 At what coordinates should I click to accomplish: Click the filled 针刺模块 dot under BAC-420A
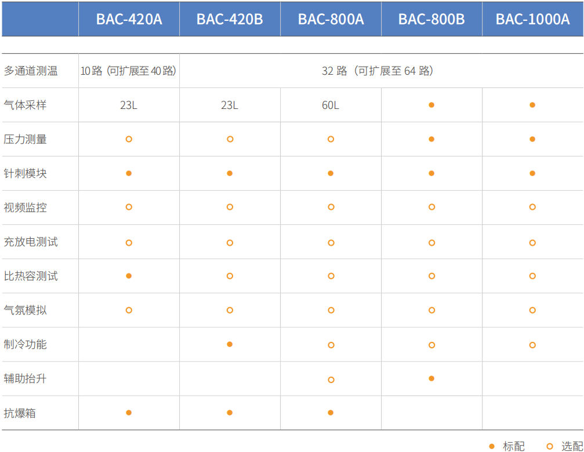pyautogui.click(x=129, y=173)
